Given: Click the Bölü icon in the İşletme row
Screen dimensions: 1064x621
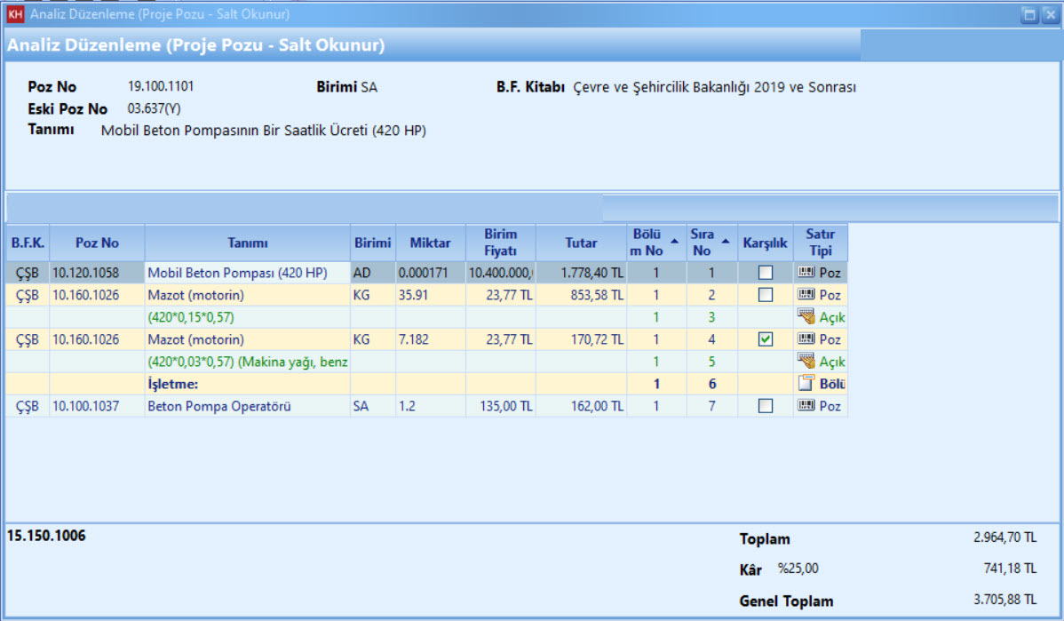Looking at the screenshot, I should pyautogui.click(x=806, y=384).
